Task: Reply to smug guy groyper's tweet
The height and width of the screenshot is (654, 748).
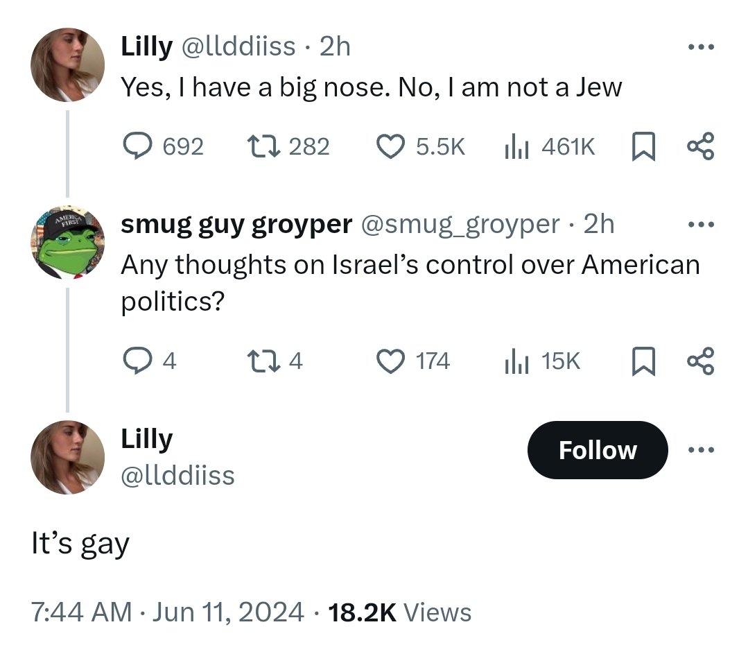Action: tap(137, 361)
